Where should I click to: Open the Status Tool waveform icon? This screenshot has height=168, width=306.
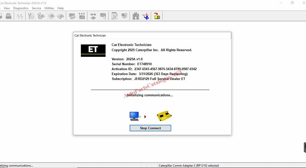tap(20, 16)
